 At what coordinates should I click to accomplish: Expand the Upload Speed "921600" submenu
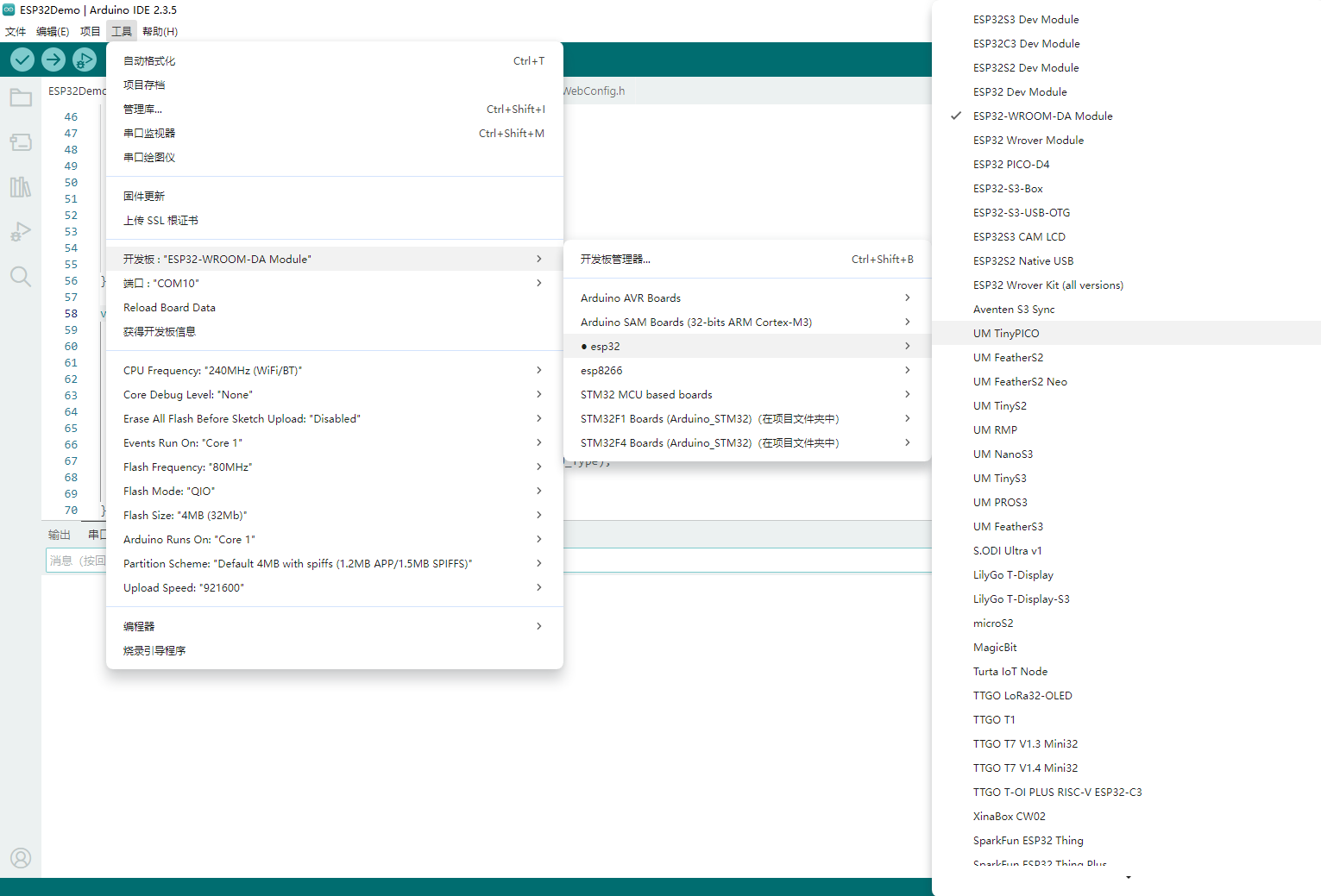(x=335, y=587)
